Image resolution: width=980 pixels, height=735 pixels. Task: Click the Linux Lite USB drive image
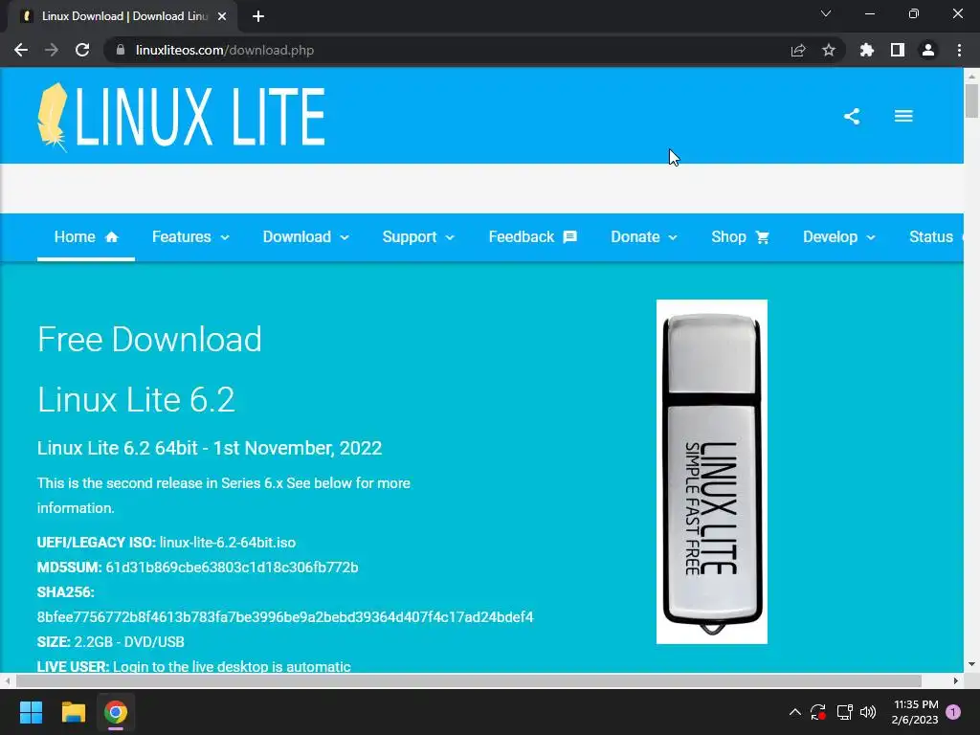tap(712, 472)
